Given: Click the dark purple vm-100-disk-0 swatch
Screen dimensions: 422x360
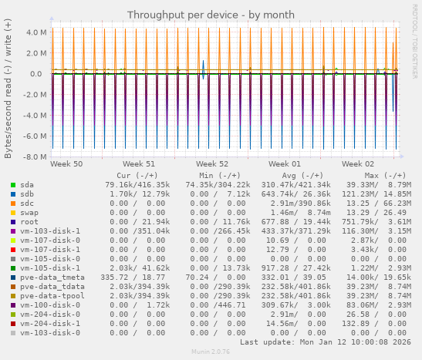Looking at the screenshot, I should point(13,305).
